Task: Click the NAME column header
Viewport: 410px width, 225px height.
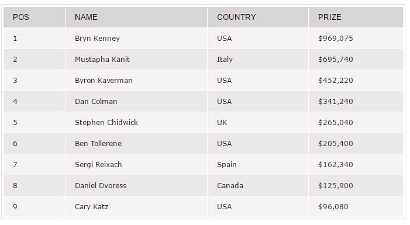Action: [x=86, y=18]
